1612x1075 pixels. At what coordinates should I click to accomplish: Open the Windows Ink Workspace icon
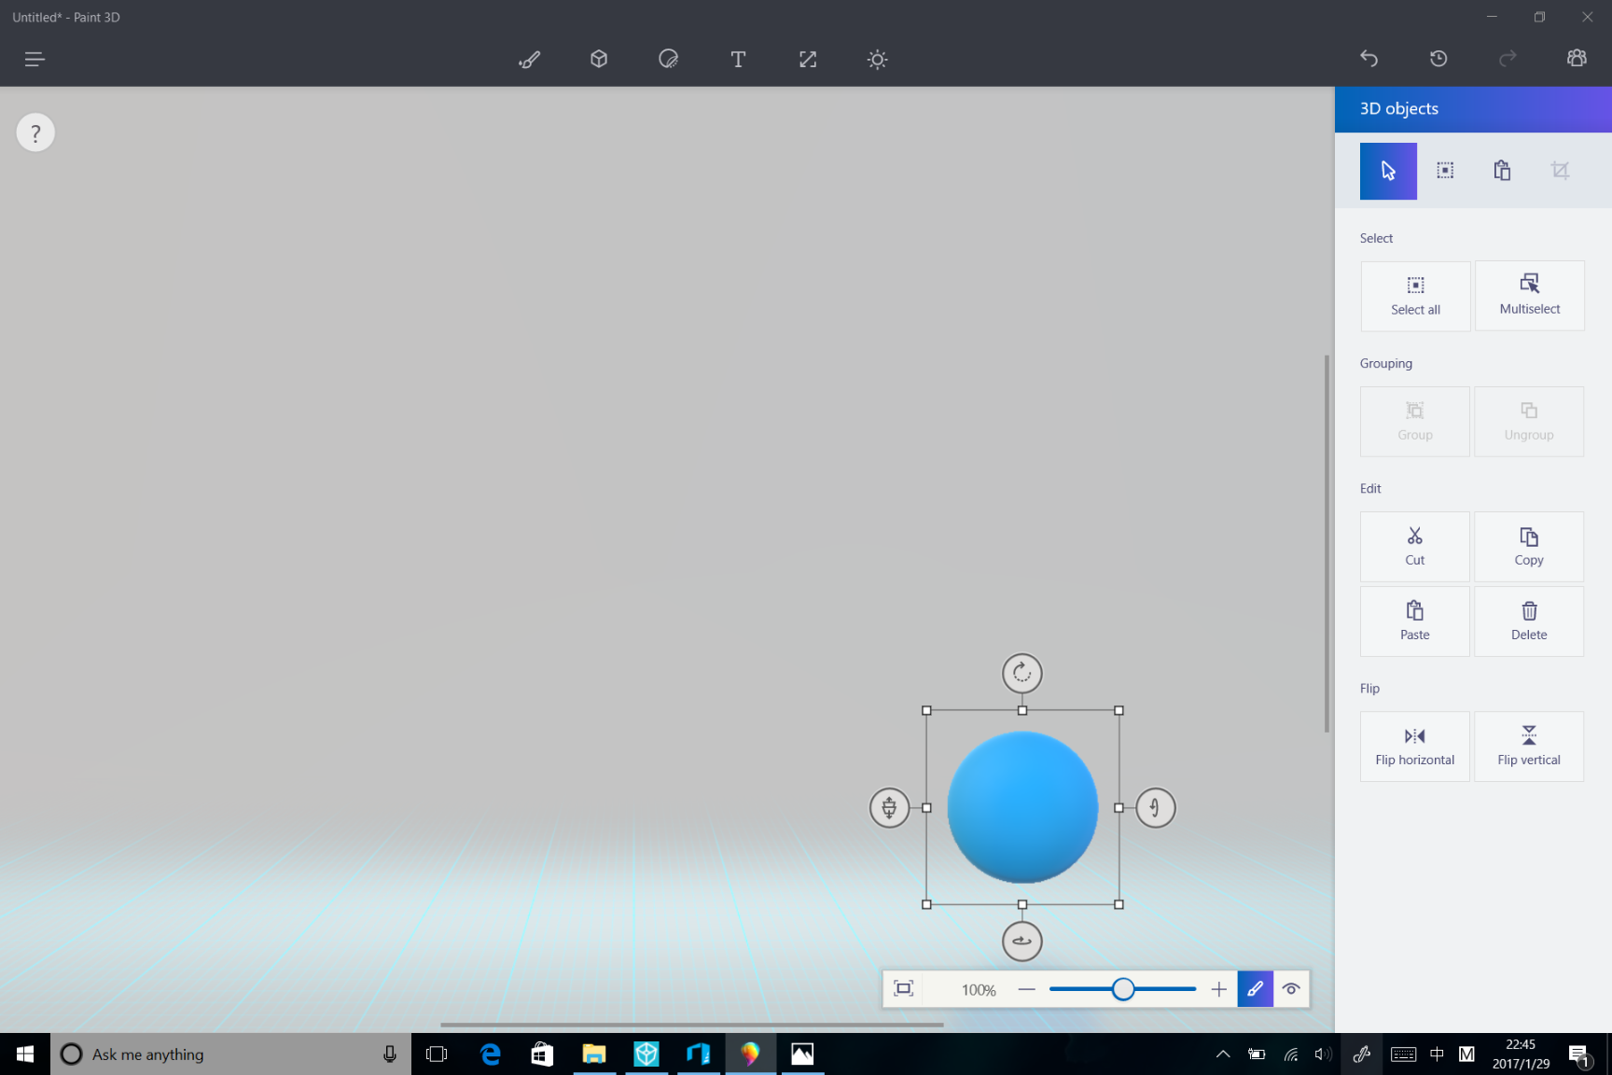tap(1361, 1054)
